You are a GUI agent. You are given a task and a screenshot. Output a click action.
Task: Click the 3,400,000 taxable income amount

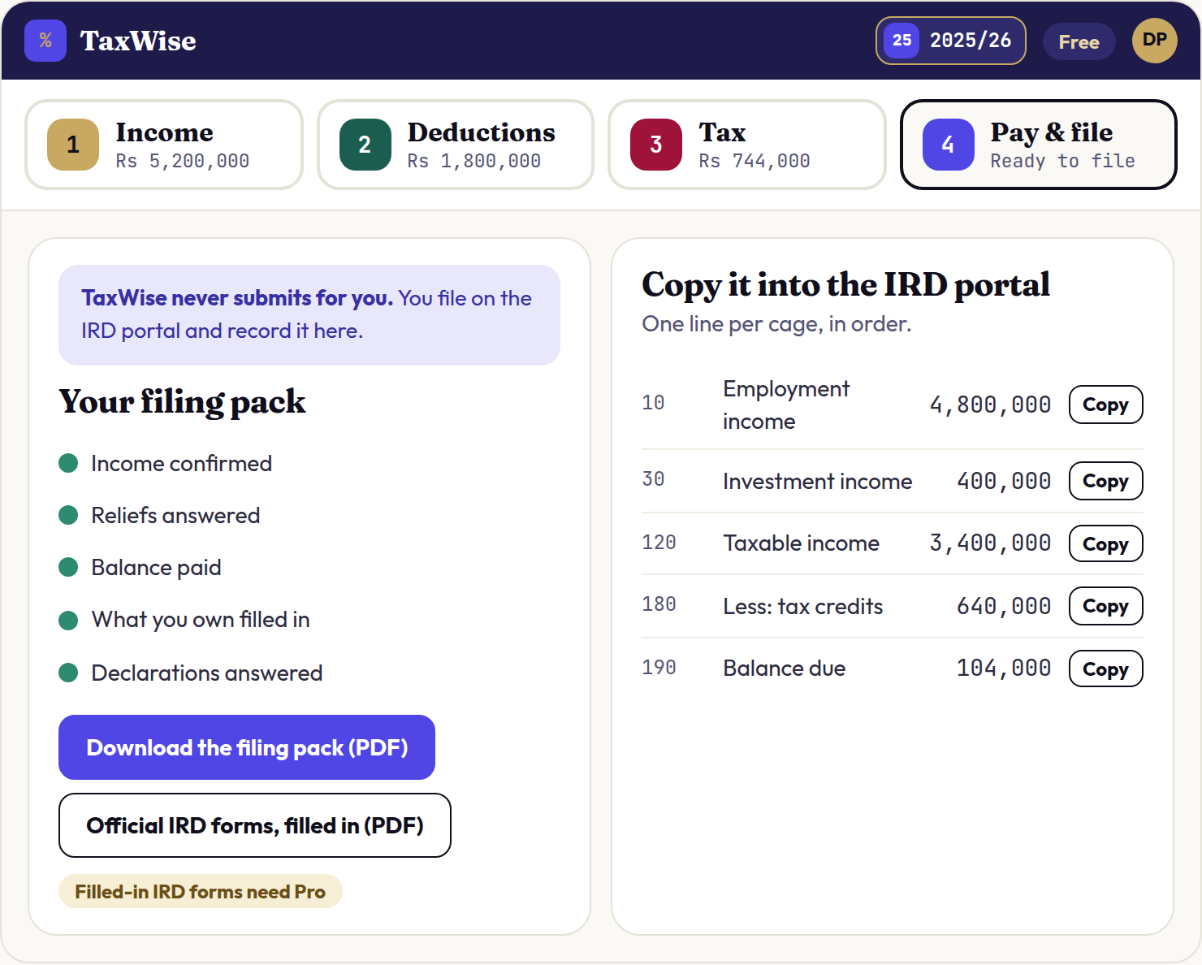click(x=990, y=543)
